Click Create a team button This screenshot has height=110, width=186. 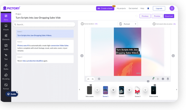(105, 8)
